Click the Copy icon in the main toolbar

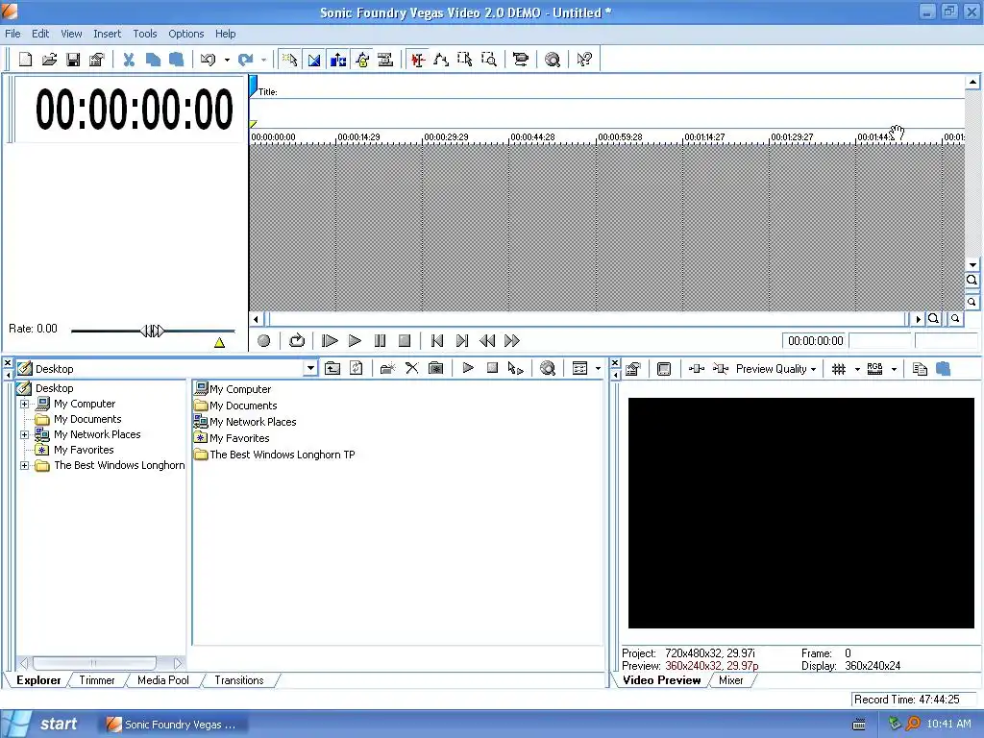coord(153,60)
